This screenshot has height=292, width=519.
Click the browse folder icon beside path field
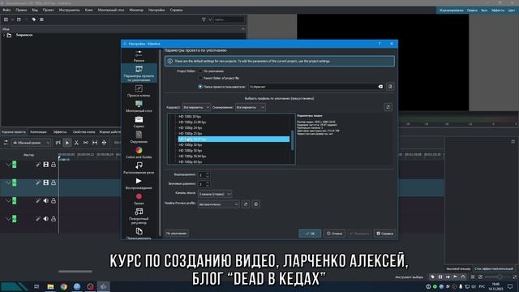[x=390, y=87]
